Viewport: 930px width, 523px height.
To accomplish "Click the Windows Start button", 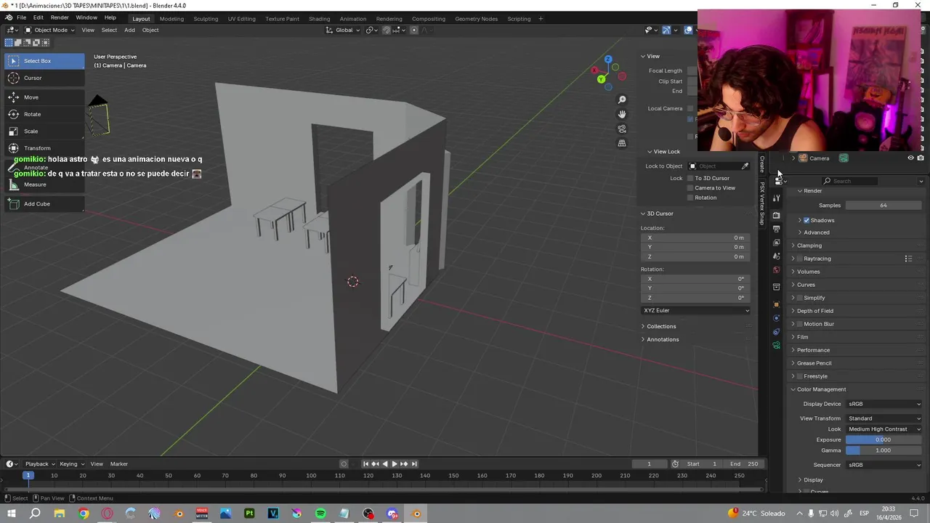I will 10,514.
